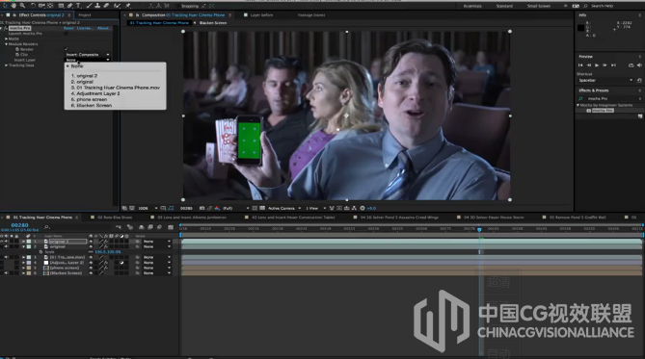Open the Spacebar shortcut dropdown
This screenshot has width=645, height=359.
click(x=605, y=81)
